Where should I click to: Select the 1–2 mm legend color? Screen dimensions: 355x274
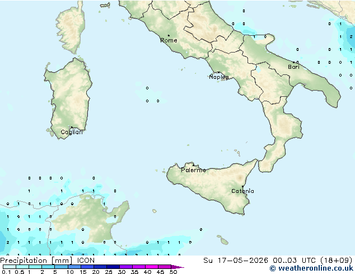[x=35, y=267]
